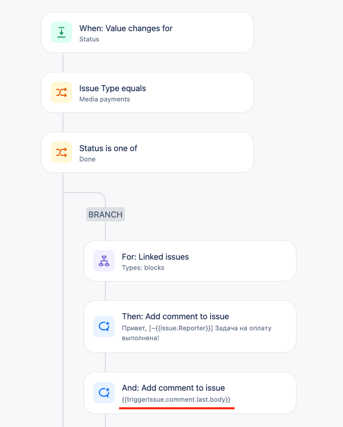Viewport: 343px width, 427px height.
Task: Select the Issue Type equals condition icon
Action: (x=62, y=92)
